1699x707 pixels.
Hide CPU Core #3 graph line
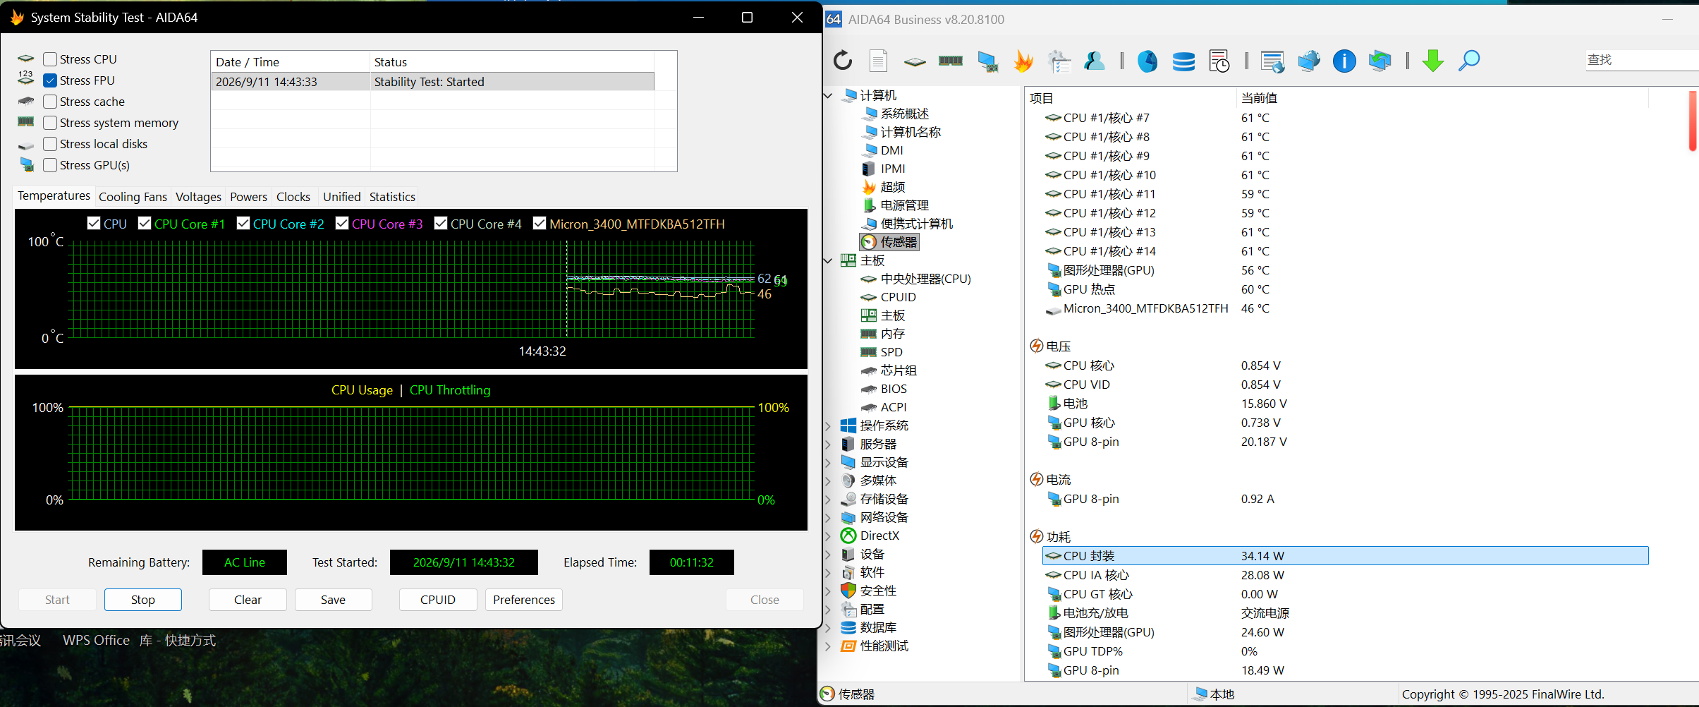342,223
